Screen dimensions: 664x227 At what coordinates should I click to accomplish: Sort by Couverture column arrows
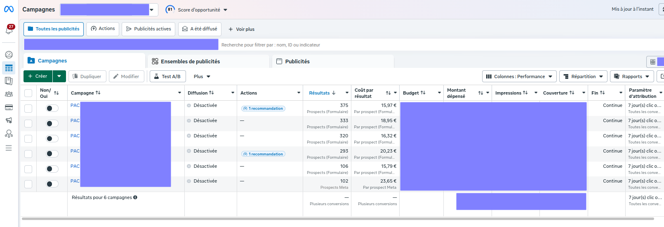coord(572,93)
